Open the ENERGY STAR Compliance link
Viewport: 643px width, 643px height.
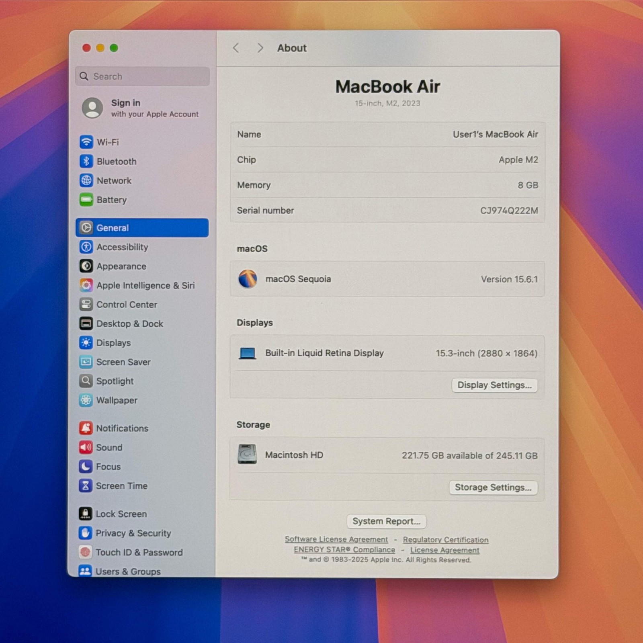pos(344,550)
